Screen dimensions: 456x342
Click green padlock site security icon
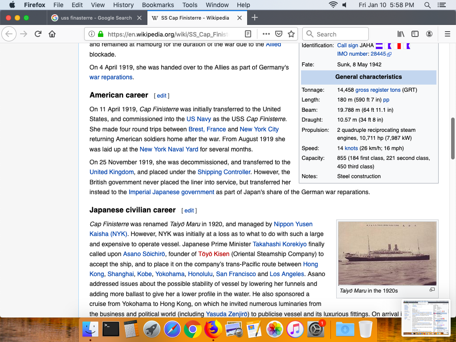pos(100,34)
